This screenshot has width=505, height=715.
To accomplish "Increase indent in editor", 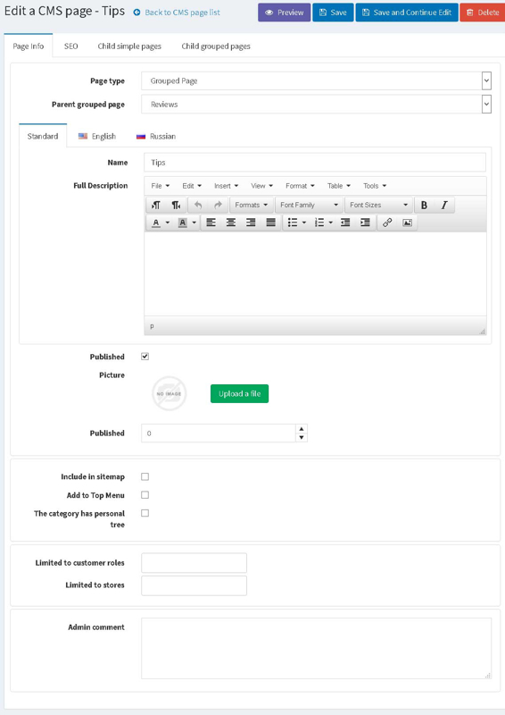I will point(365,223).
